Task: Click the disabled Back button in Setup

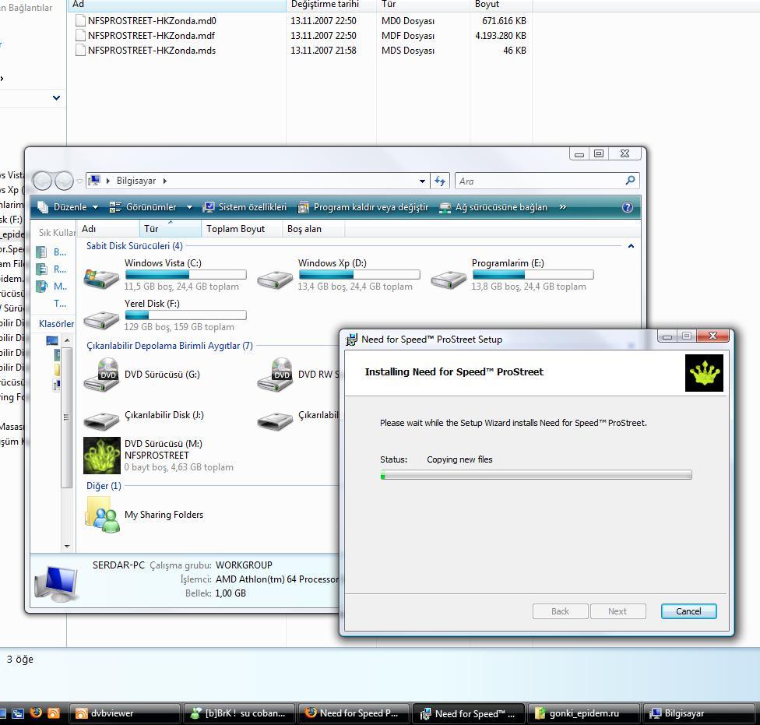Action: (560, 611)
